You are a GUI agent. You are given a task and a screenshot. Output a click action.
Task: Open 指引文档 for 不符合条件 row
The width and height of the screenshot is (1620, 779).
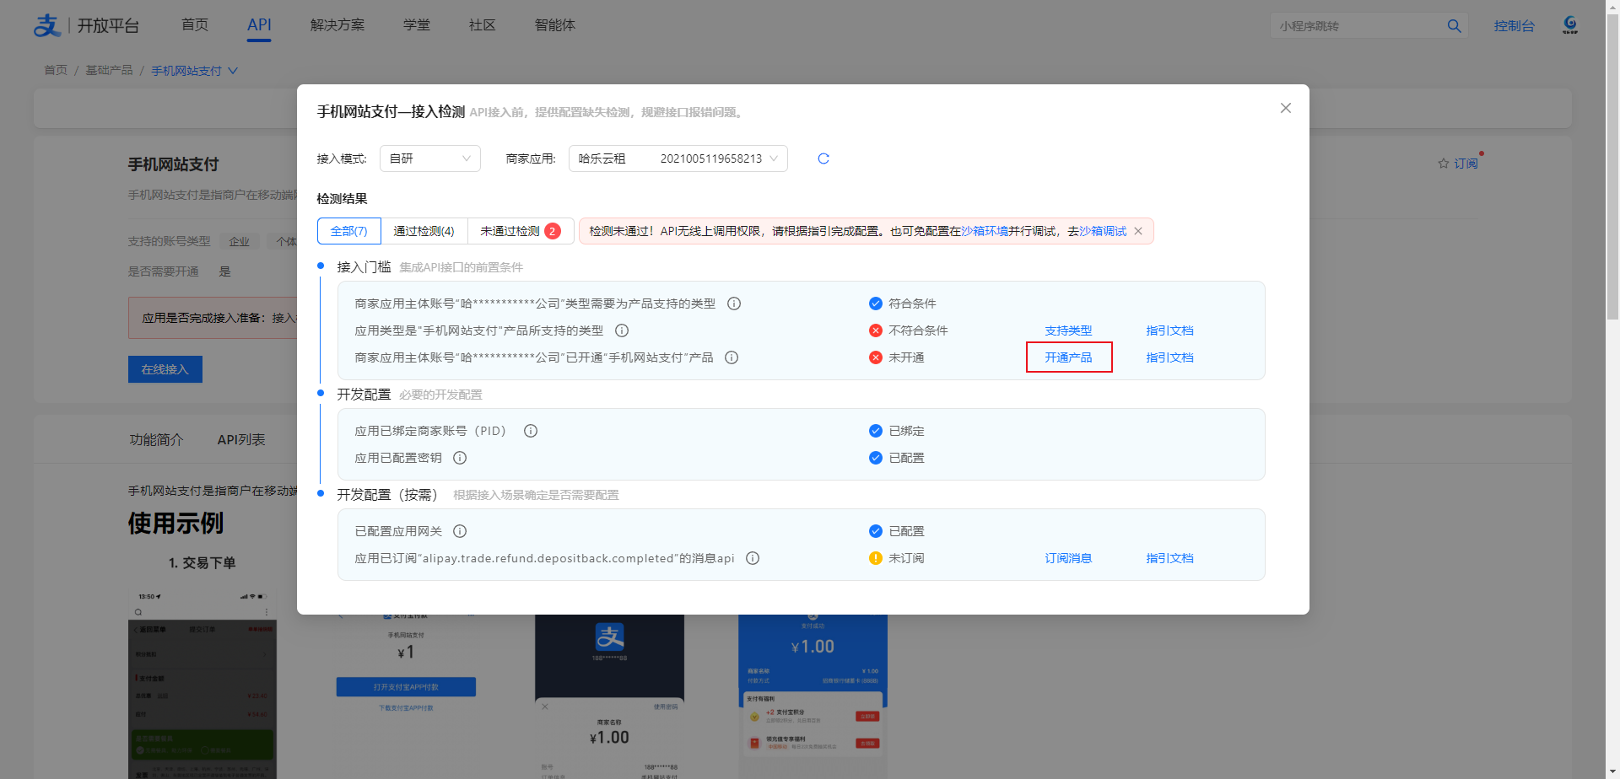(1169, 330)
